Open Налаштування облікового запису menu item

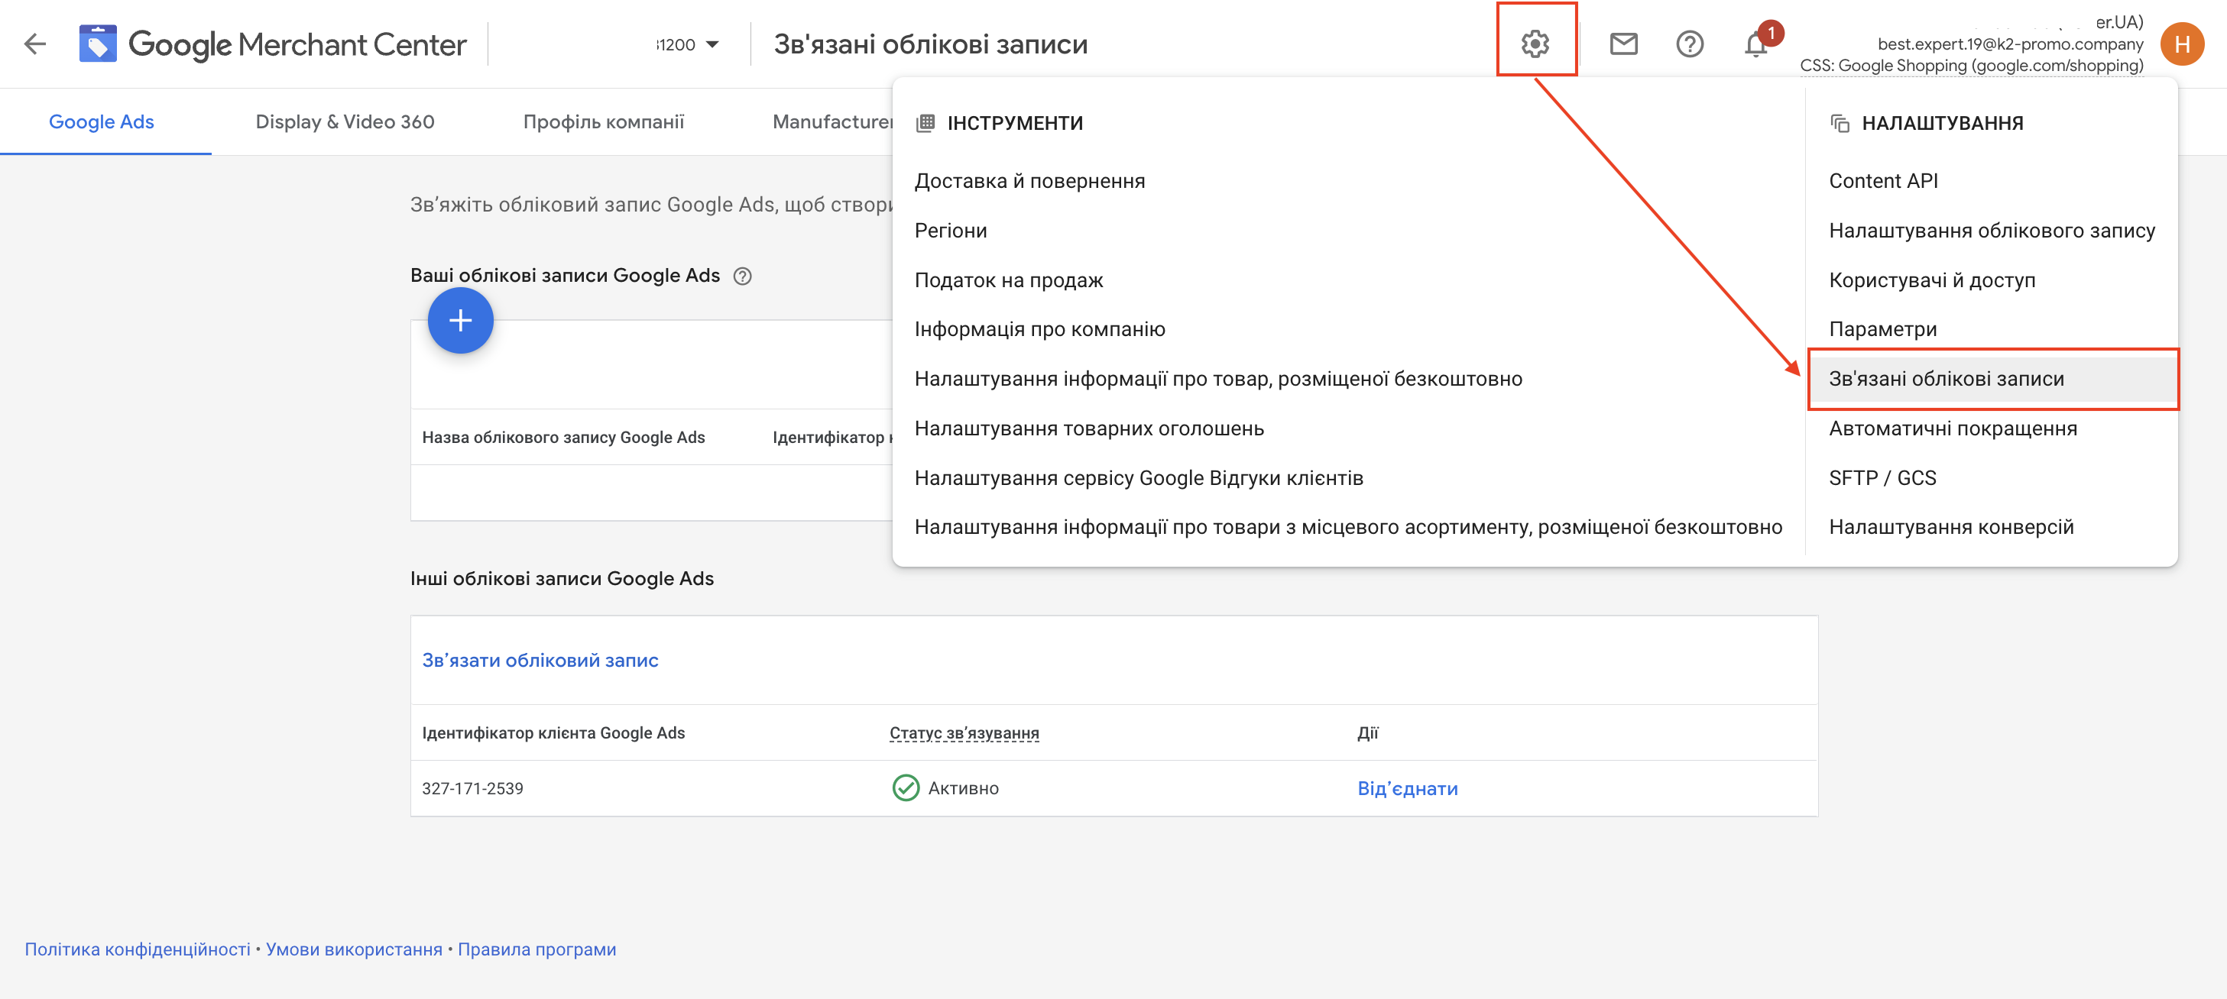pos(1991,231)
